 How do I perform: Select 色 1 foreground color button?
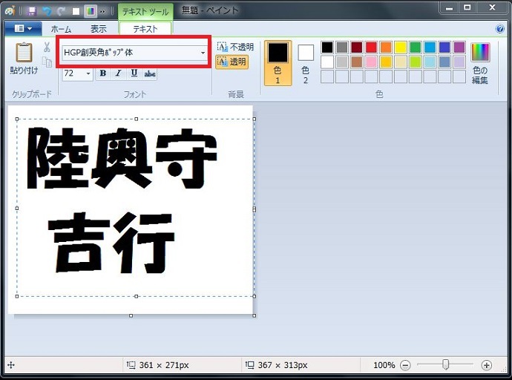pos(278,63)
